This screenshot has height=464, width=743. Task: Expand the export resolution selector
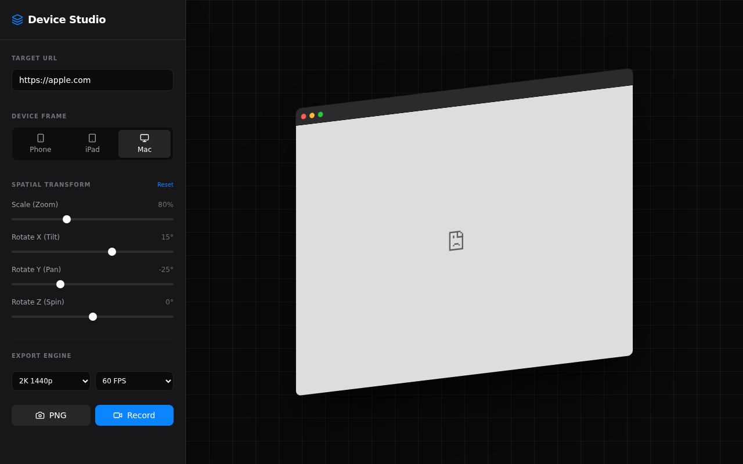tap(51, 381)
